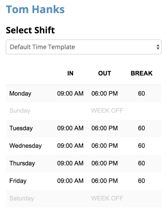Open the Default Time Template dropdown
This screenshot has width=166, height=211.
(84, 47)
